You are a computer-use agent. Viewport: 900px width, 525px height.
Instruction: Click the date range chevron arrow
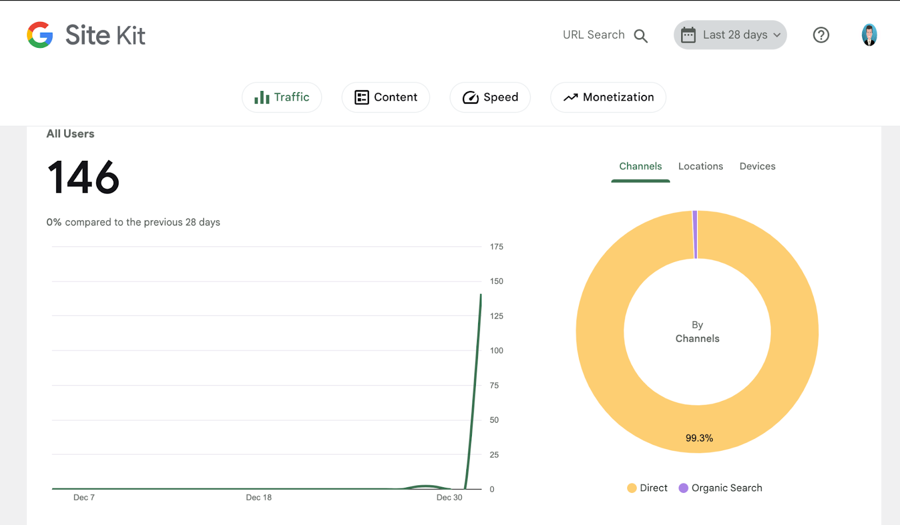coord(777,35)
